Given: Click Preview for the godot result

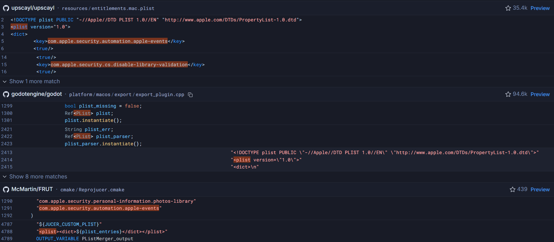Looking at the screenshot, I should 540,94.
